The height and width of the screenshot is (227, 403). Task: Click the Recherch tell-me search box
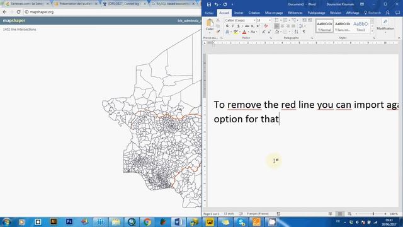372,13
